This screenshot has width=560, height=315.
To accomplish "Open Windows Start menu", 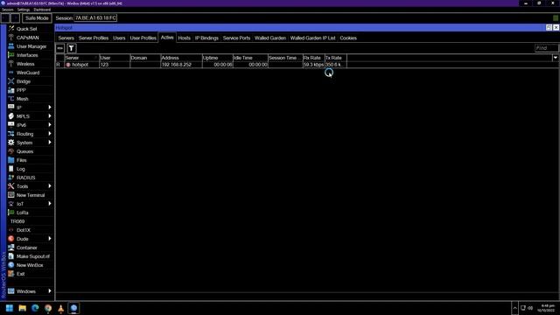I will [x=10, y=308].
